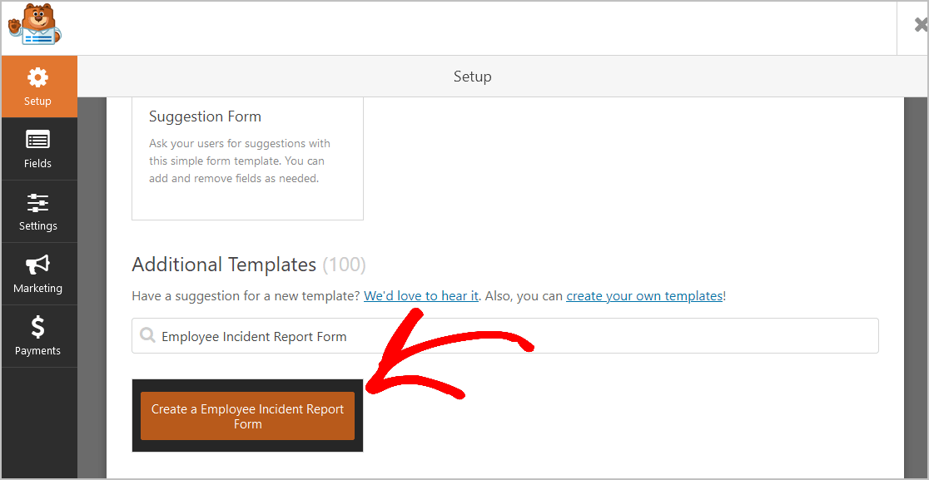929x480 pixels.
Task: Open the Payments panel
Action: point(38,336)
